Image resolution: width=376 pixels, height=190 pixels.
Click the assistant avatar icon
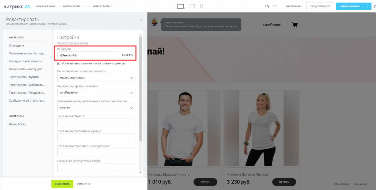coord(154,22)
